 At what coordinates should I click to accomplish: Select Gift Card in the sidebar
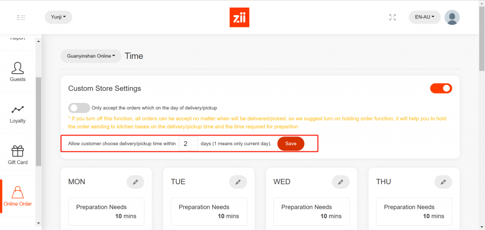[x=18, y=155]
